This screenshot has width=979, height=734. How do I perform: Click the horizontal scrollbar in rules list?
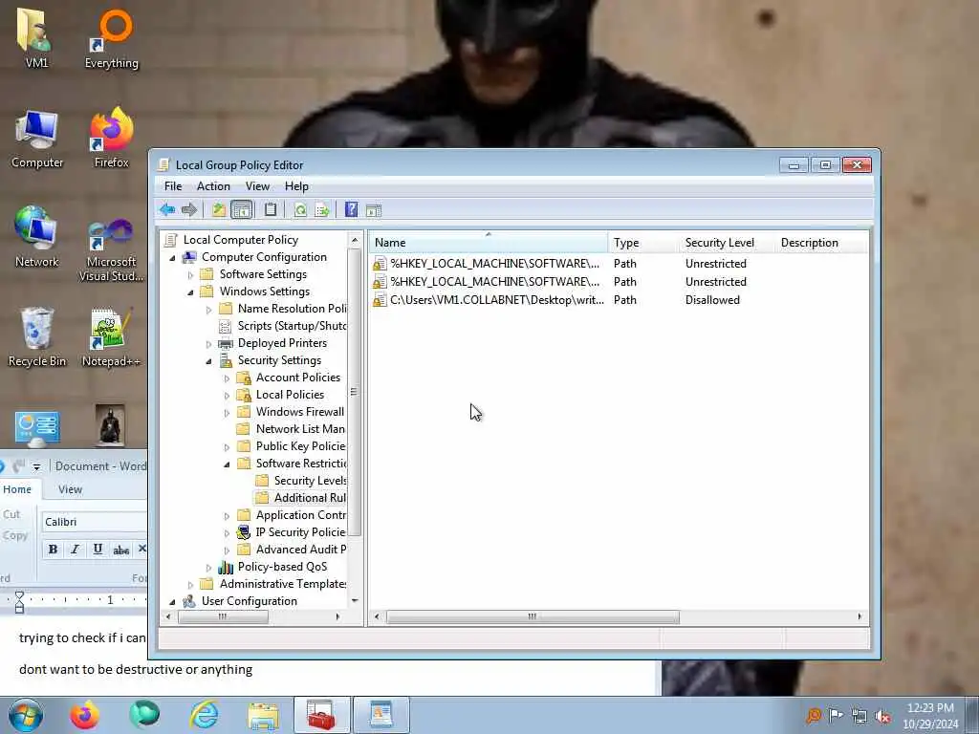(x=533, y=616)
